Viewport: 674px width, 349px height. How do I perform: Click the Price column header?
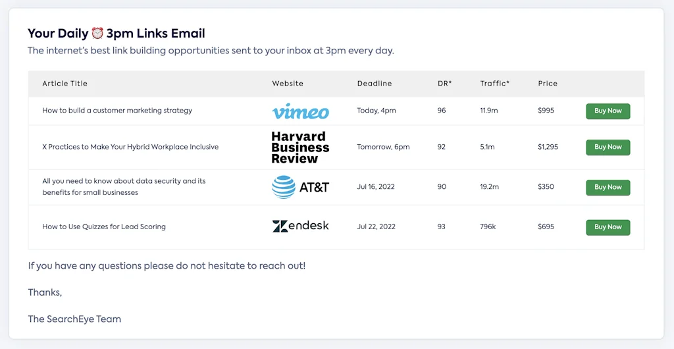click(548, 84)
